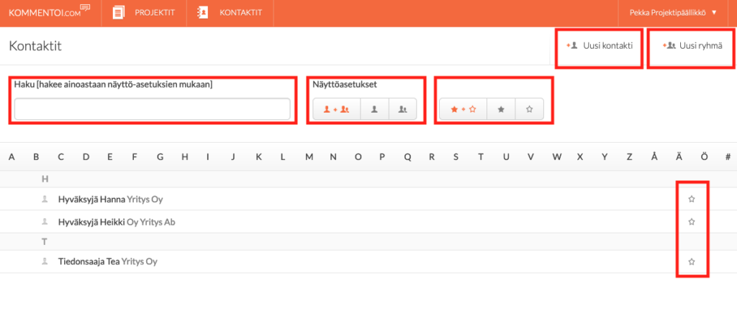Viewport: 737px width, 331px height.
Task: Jump to letter E in alphabet index
Action: point(109,157)
